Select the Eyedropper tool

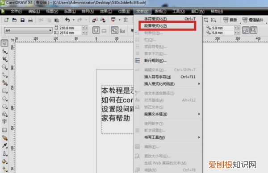(4, 145)
